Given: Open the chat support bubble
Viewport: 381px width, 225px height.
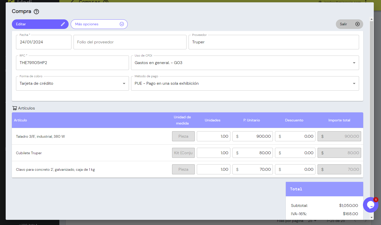Looking at the screenshot, I should click(370, 205).
